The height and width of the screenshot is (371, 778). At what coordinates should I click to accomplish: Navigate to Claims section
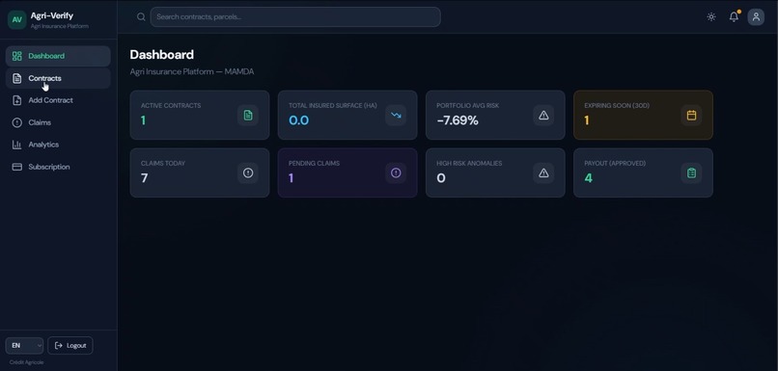point(58,122)
